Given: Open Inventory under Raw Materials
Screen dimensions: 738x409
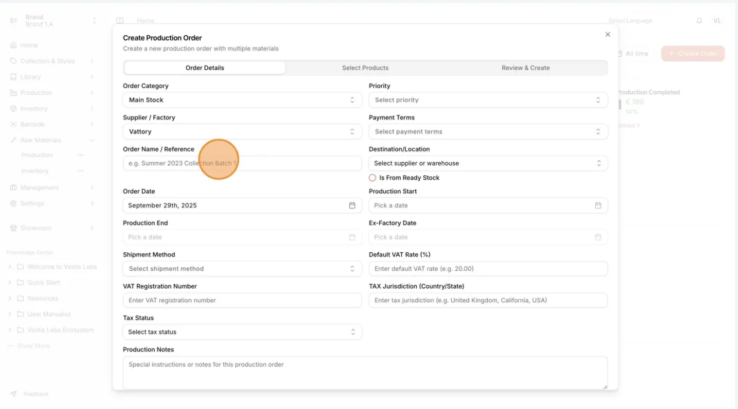Looking at the screenshot, I should 35,171.
